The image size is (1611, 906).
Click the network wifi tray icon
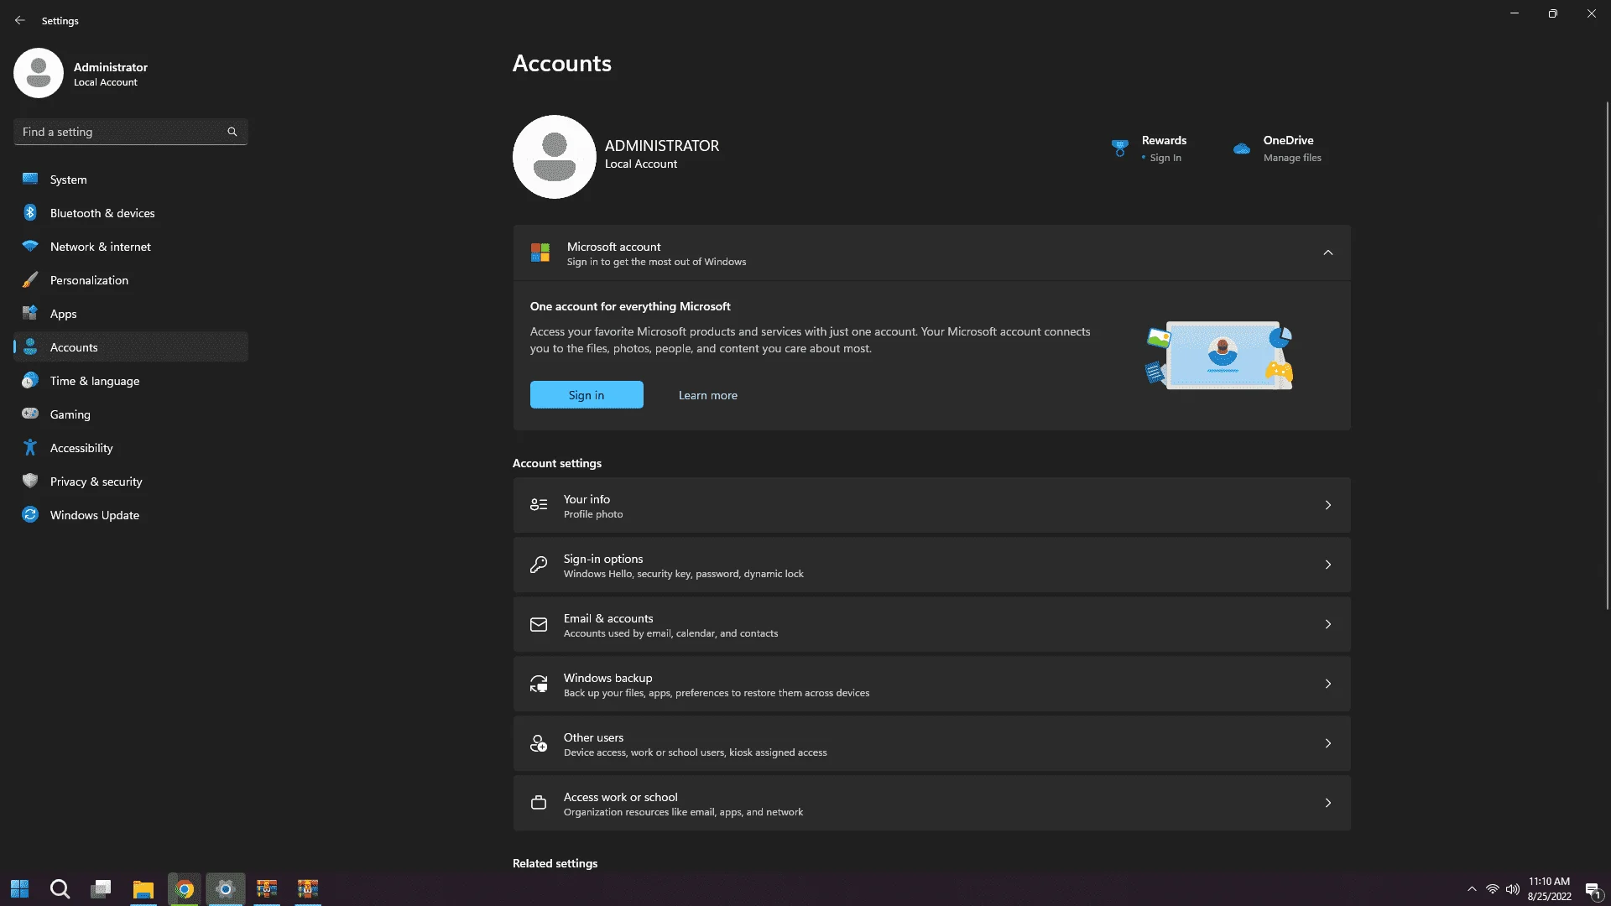pos(1493,889)
